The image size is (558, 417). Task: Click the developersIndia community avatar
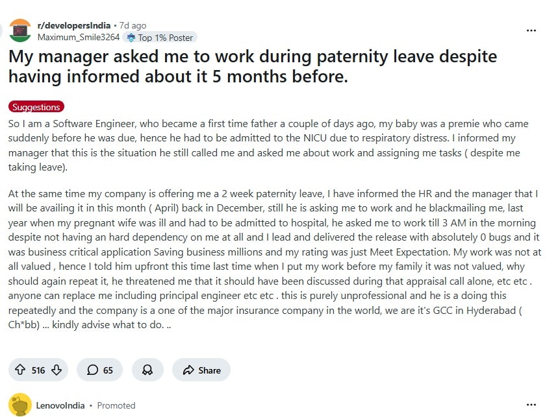[x=20, y=30]
